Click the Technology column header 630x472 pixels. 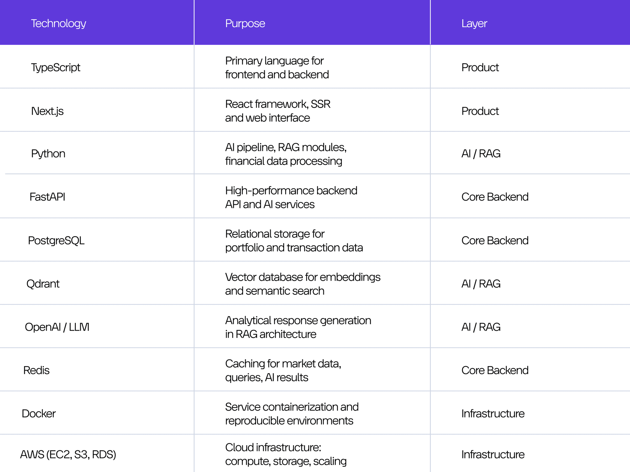tap(58, 24)
